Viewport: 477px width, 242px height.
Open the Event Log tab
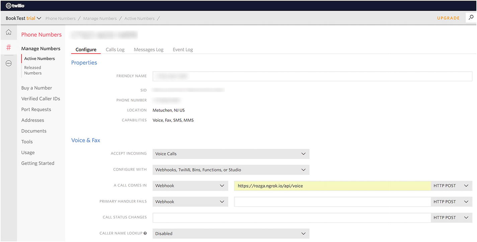[x=183, y=50]
